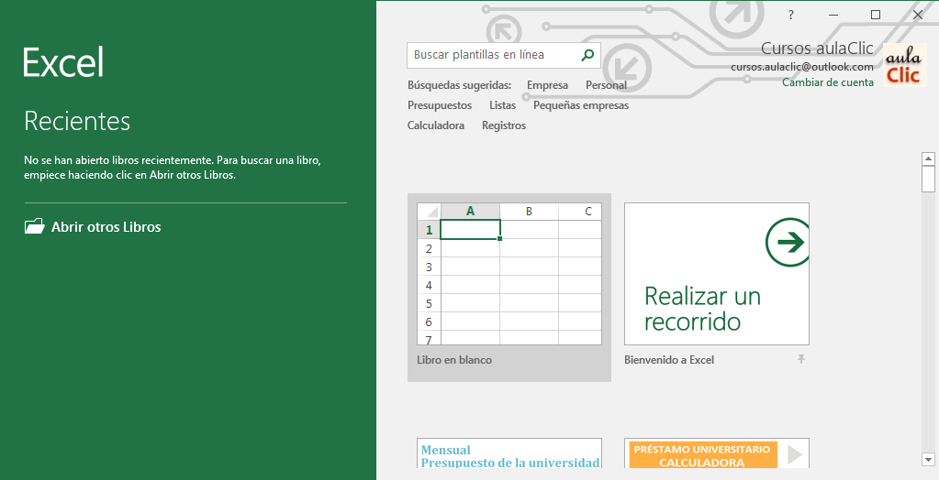Close the Excel window
Screen dimensions: 939x480
pyautogui.click(x=918, y=15)
